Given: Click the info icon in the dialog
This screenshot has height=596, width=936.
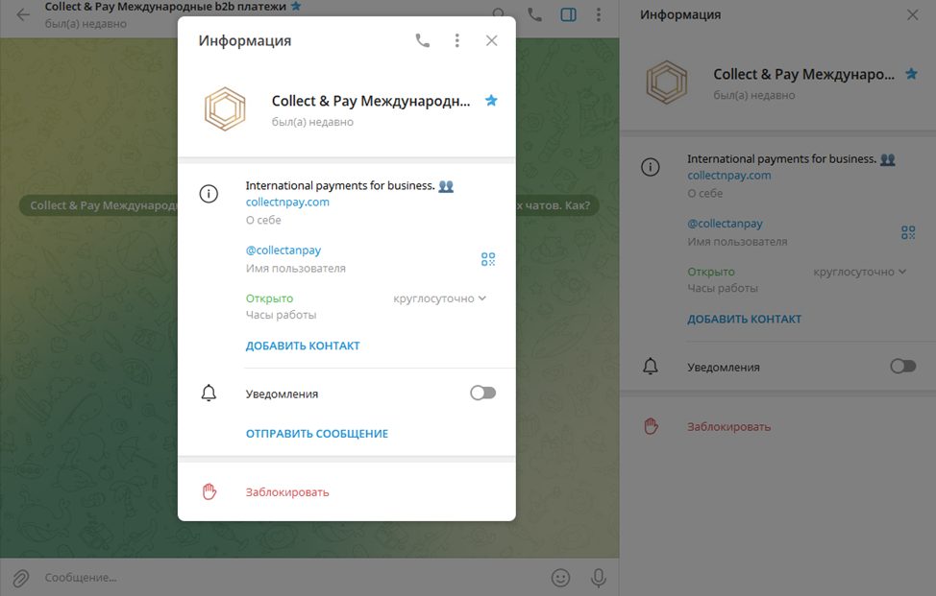Looking at the screenshot, I should 209,194.
